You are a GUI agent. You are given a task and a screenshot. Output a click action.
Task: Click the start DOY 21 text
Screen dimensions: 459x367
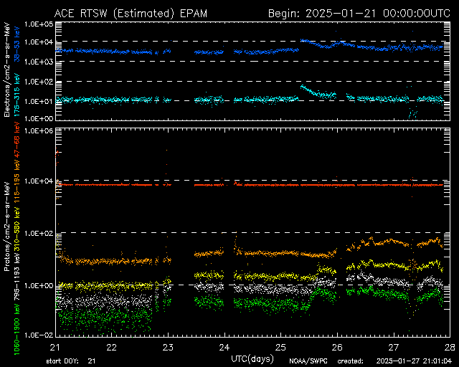pyautogui.click(x=71, y=361)
